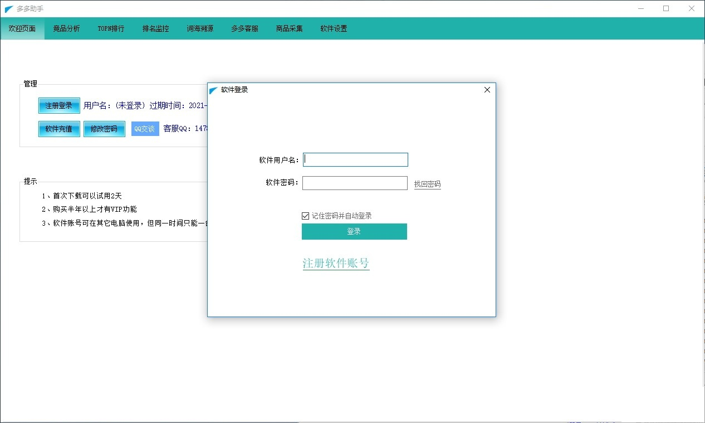Select the 词海溯源 tab
The width and height of the screenshot is (705, 423).
point(200,28)
